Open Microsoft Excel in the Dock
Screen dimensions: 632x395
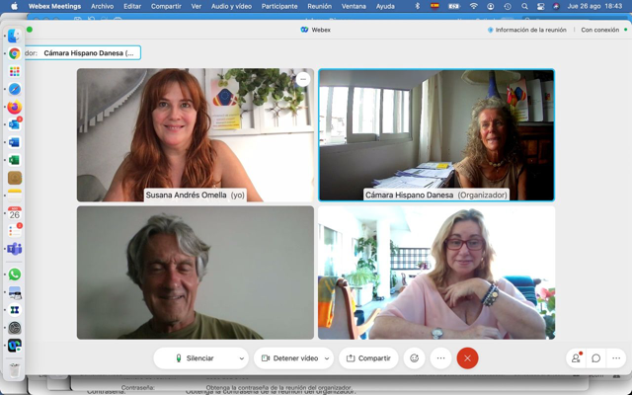(x=15, y=160)
